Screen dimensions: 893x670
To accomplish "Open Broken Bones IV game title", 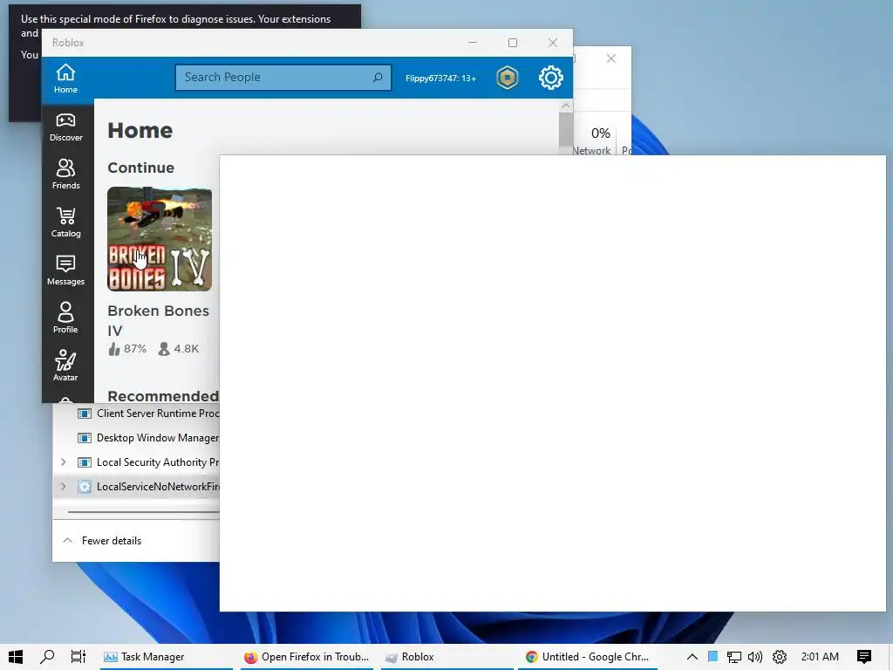I will pos(159,321).
